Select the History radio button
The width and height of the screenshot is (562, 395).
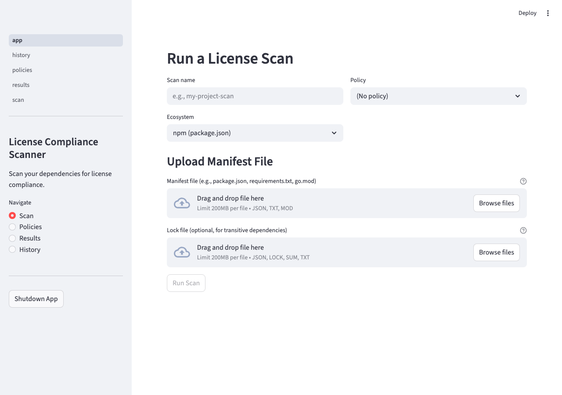click(x=12, y=249)
